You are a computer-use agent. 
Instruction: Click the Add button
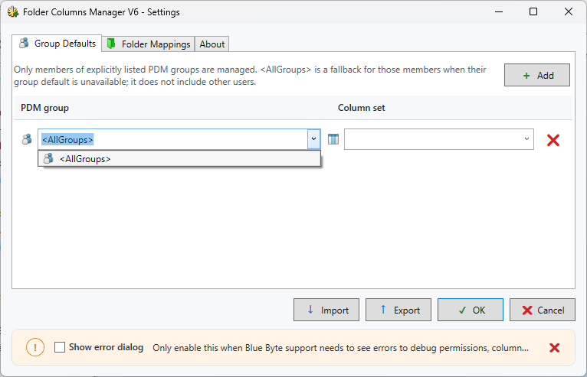(x=537, y=75)
